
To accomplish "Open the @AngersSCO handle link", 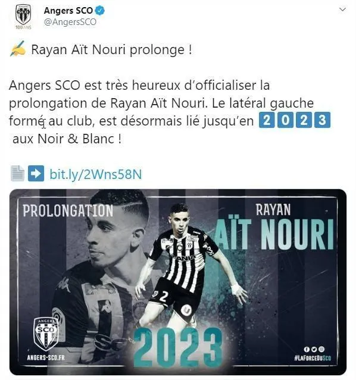I will pos(70,22).
